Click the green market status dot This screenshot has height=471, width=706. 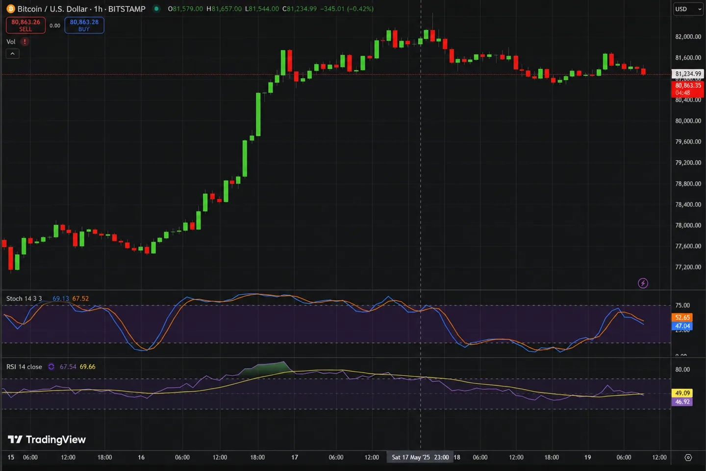(x=156, y=9)
